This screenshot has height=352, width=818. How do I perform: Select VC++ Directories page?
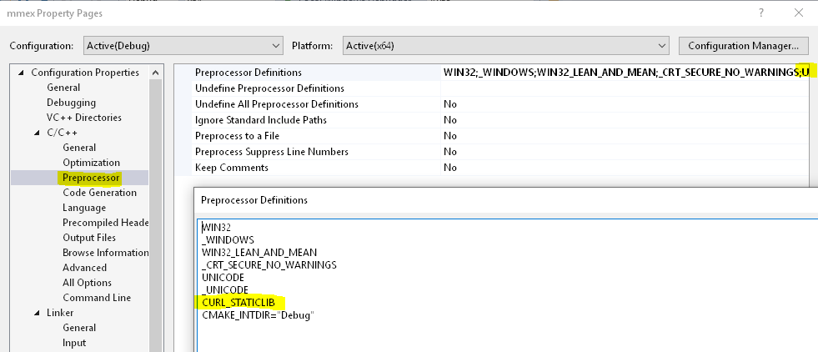tap(84, 118)
